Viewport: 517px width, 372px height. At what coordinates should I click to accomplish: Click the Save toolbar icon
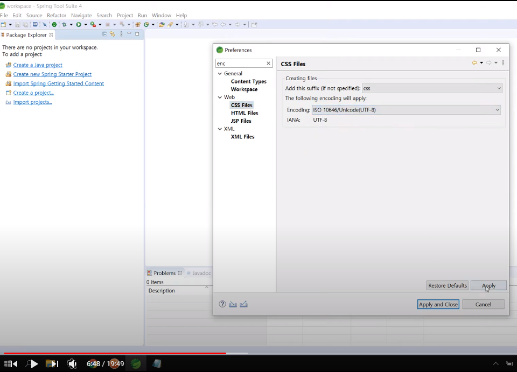17,24
